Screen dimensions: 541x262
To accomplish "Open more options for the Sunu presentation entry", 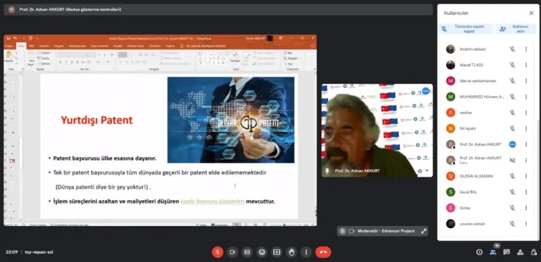I will (526, 160).
